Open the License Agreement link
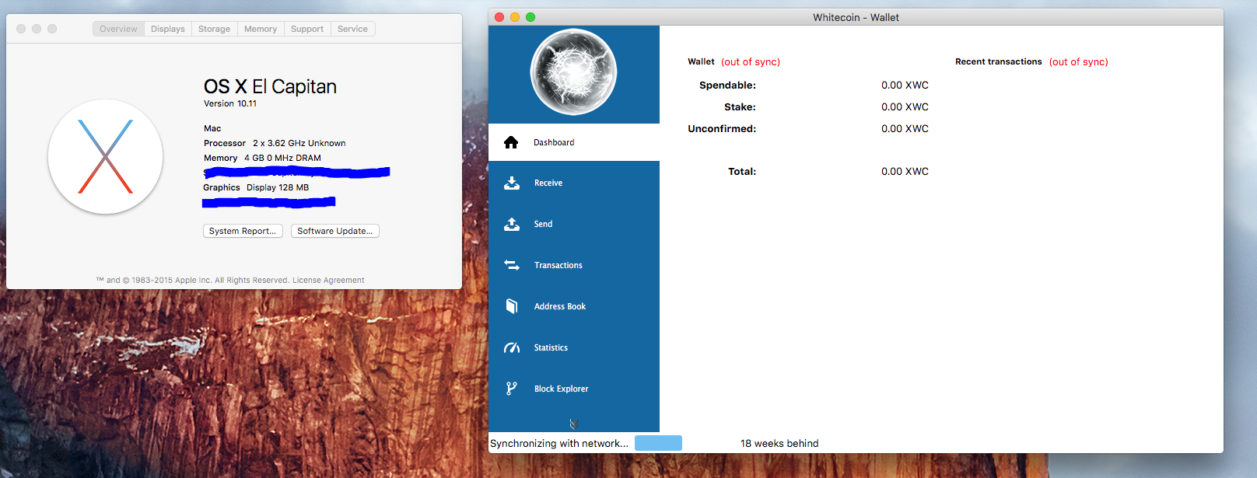This screenshot has width=1257, height=478. pos(328,280)
